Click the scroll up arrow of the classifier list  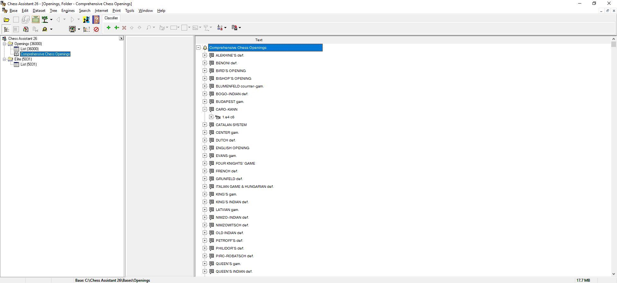point(613,39)
